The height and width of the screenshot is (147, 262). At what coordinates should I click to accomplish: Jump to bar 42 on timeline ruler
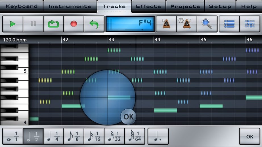click(65, 40)
